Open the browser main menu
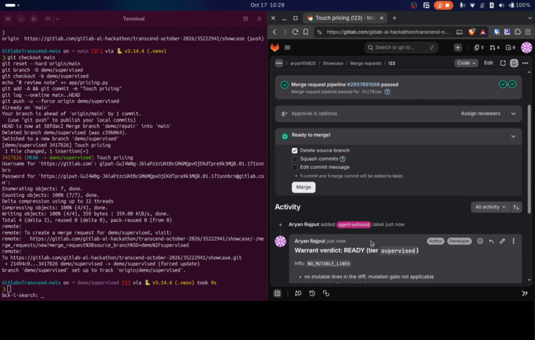 (528, 32)
